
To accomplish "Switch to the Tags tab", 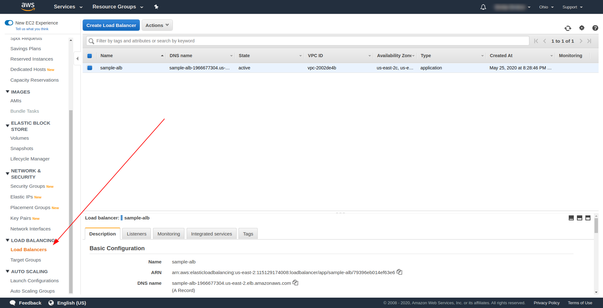I will (x=248, y=234).
